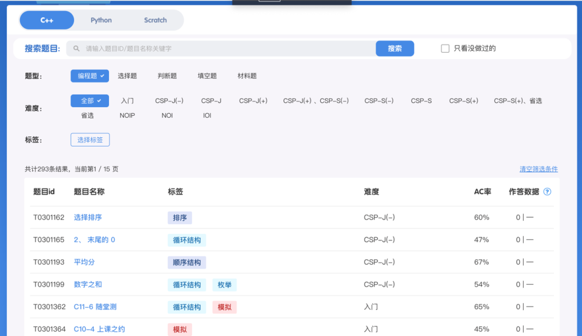The height and width of the screenshot is (336, 582).
Task: Click the 45% AC rate value
Action: [481, 329]
